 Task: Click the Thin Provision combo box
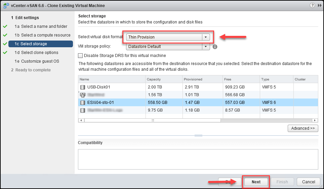pyautogui.click(x=168, y=37)
